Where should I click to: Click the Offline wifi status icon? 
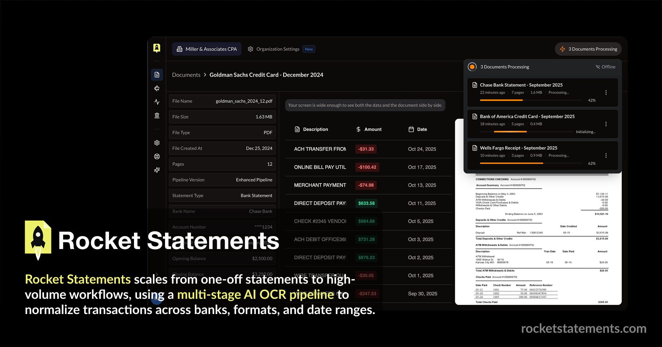598,67
